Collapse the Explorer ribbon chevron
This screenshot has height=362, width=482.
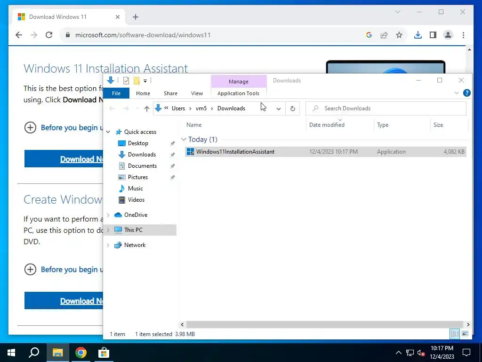(x=457, y=93)
